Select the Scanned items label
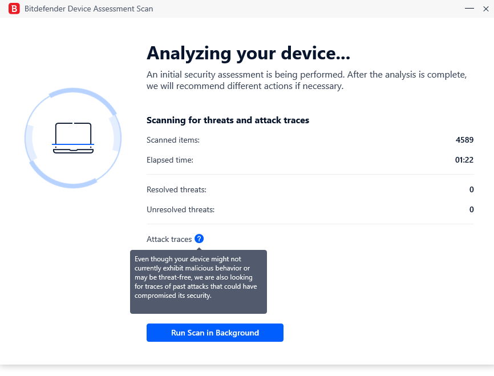 click(173, 140)
